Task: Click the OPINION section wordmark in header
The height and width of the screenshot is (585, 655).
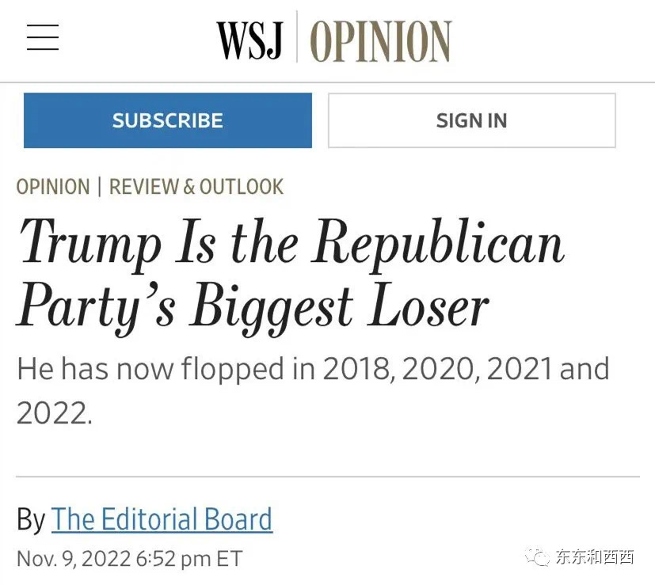Action: (380, 40)
